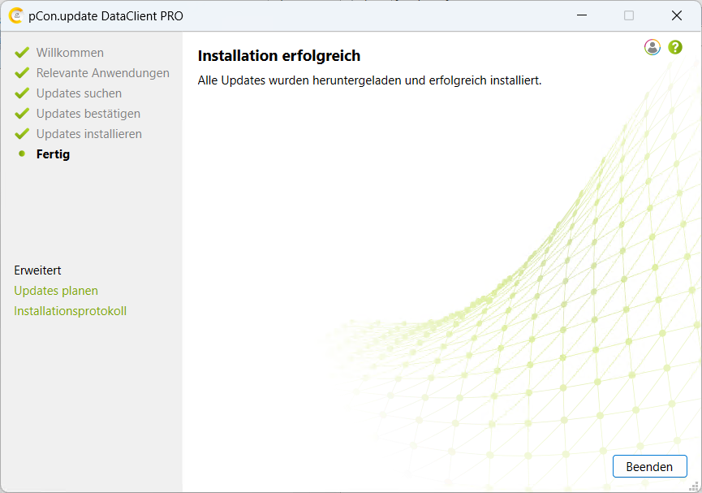Select the Updates installieren step
The height and width of the screenshot is (493, 702).
89,134
